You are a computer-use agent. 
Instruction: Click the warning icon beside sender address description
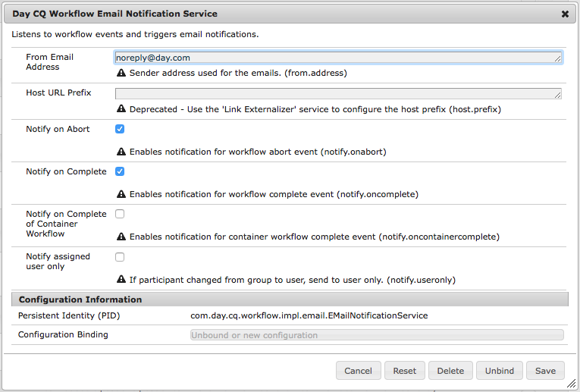click(121, 74)
